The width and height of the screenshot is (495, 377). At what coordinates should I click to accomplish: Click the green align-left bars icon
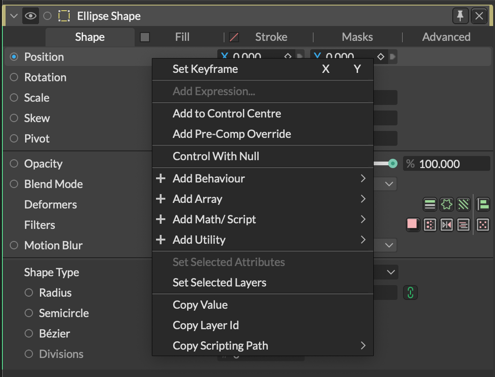(483, 204)
